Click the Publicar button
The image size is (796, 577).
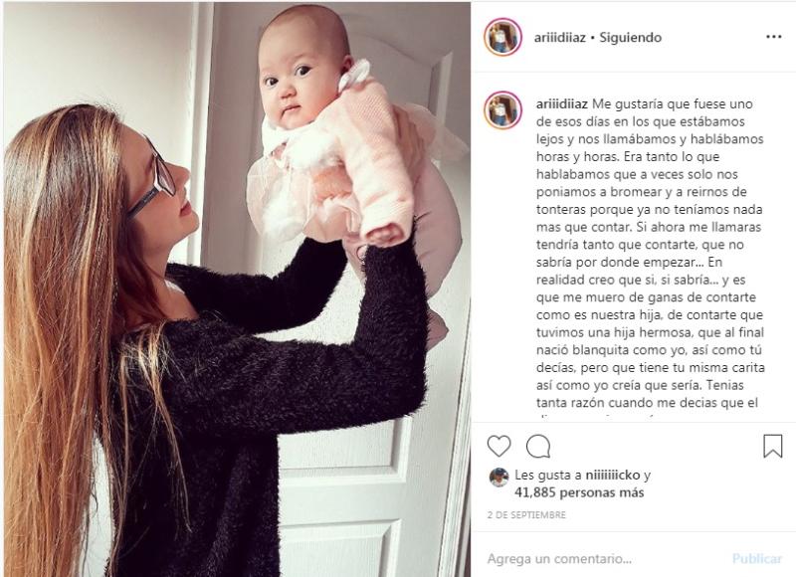pyautogui.click(x=756, y=559)
